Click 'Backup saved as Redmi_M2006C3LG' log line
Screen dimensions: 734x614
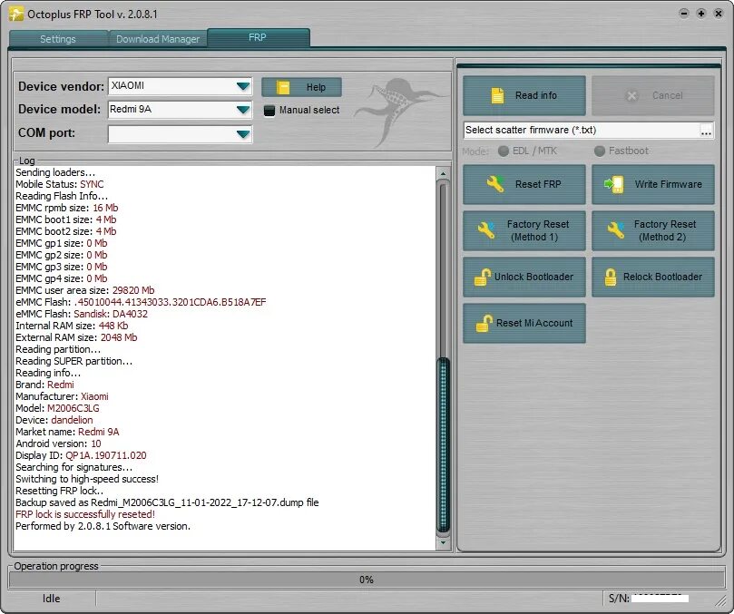click(167, 502)
